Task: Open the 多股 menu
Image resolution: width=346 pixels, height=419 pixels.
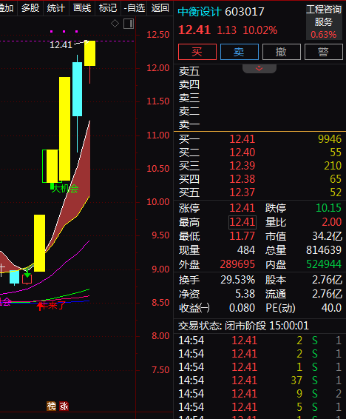Action: click(30, 8)
